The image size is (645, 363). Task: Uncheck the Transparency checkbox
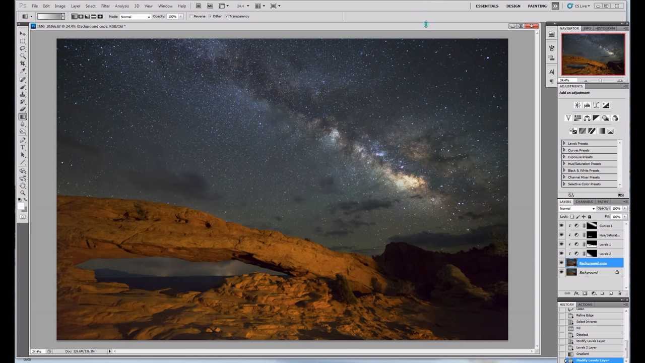(x=227, y=16)
